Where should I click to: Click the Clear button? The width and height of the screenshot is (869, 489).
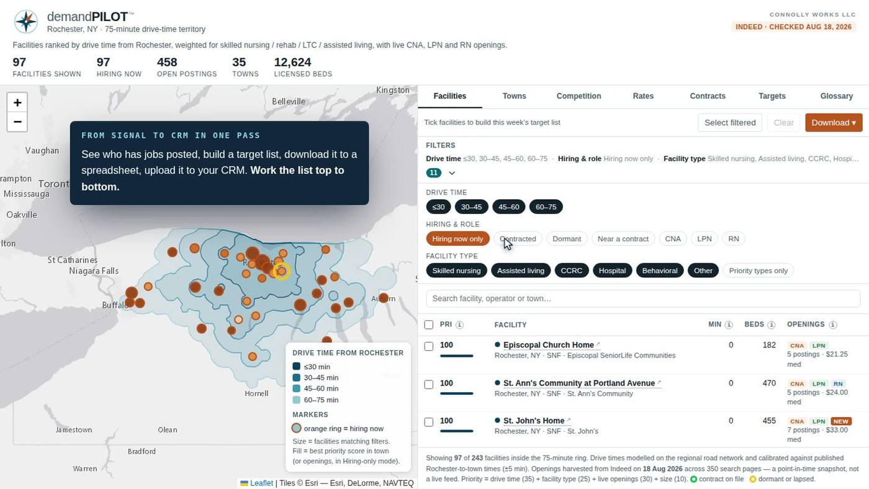pyautogui.click(x=783, y=122)
